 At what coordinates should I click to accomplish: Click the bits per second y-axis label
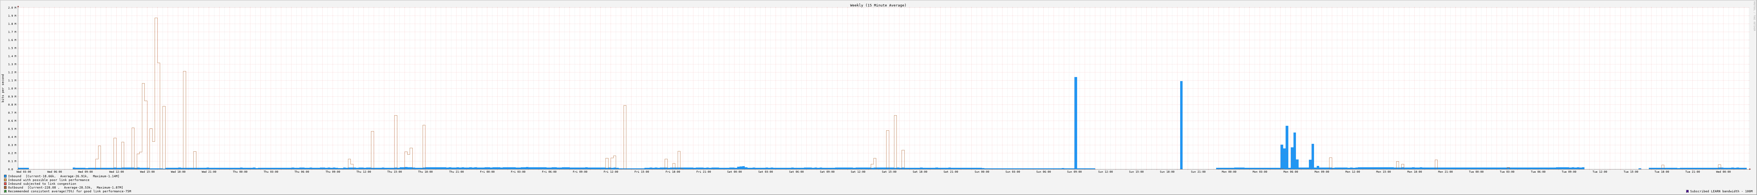[x=3, y=88]
